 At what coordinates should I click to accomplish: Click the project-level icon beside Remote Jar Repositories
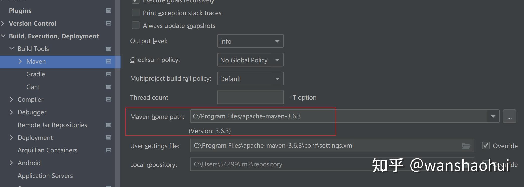click(108, 125)
